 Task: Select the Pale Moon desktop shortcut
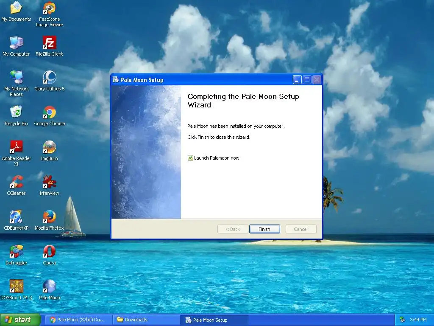[x=49, y=290]
